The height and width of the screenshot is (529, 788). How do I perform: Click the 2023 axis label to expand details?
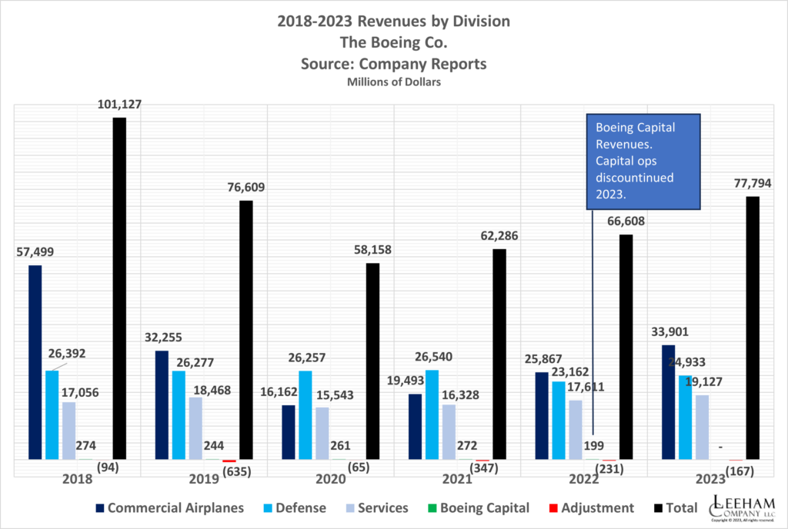tap(711, 478)
